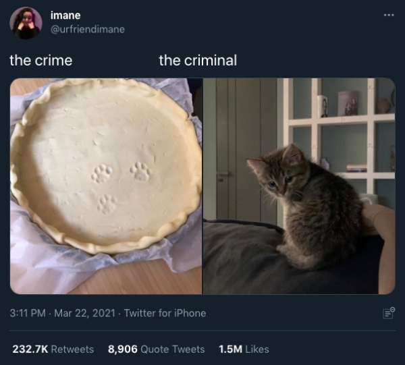Click the tweet text "the crime"
The image size is (405, 365).
pyautogui.click(x=40, y=61)
